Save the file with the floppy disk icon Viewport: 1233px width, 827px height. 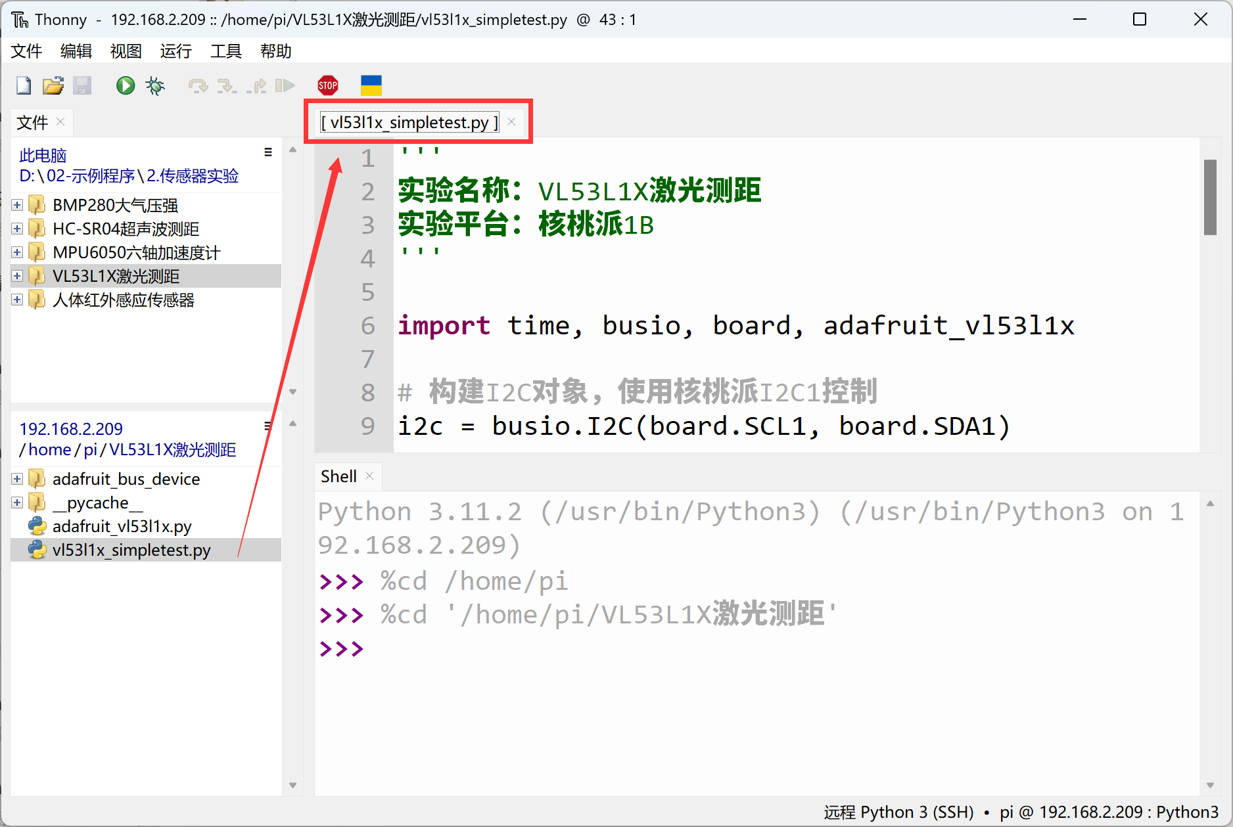click(x=82, y=85)
